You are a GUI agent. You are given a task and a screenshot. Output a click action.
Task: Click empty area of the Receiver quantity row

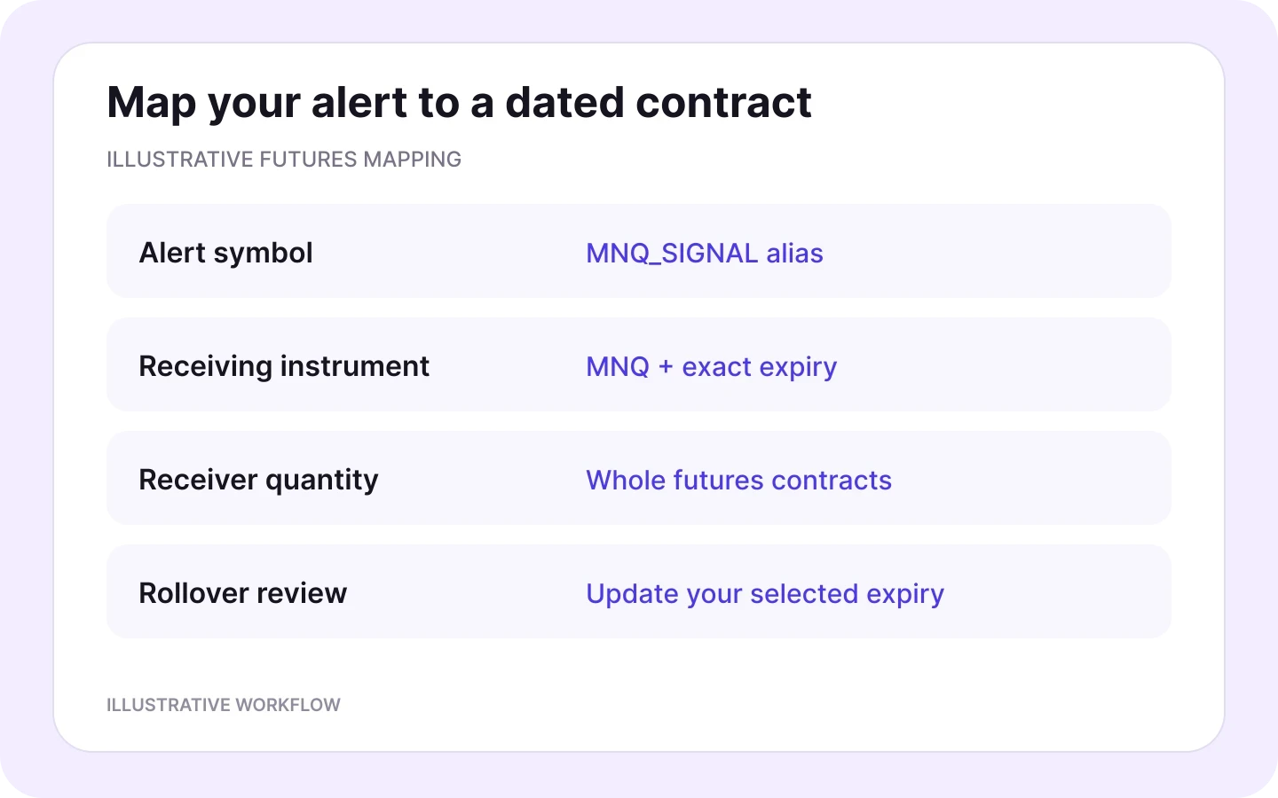tap(1029, 478)
